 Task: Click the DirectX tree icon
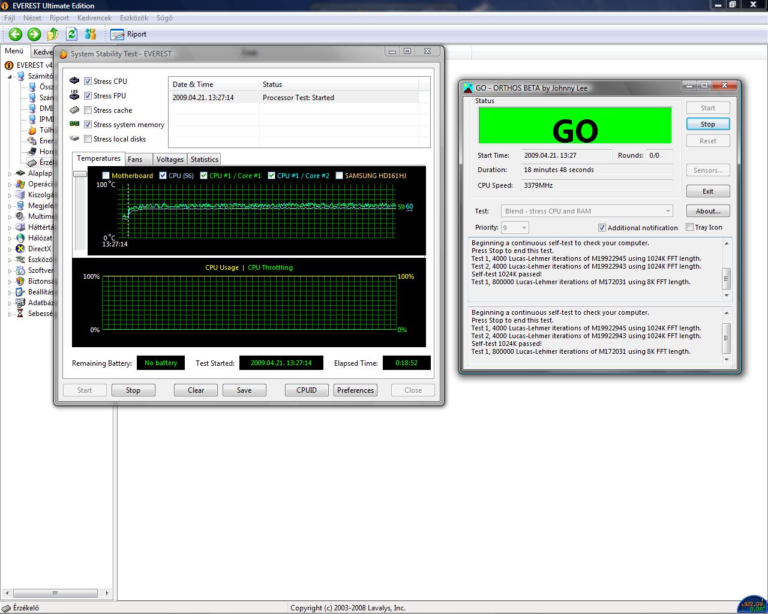(x=20, y=249)
